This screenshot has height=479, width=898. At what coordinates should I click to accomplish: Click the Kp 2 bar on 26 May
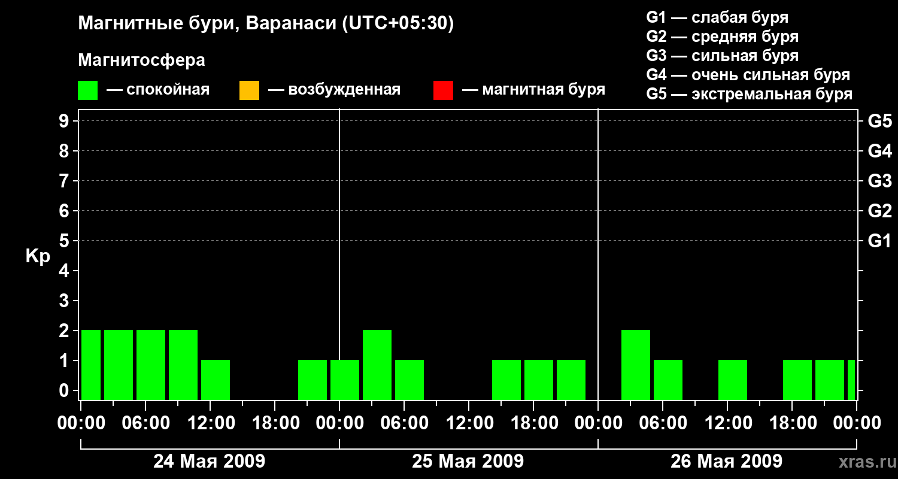click(636, 365)
